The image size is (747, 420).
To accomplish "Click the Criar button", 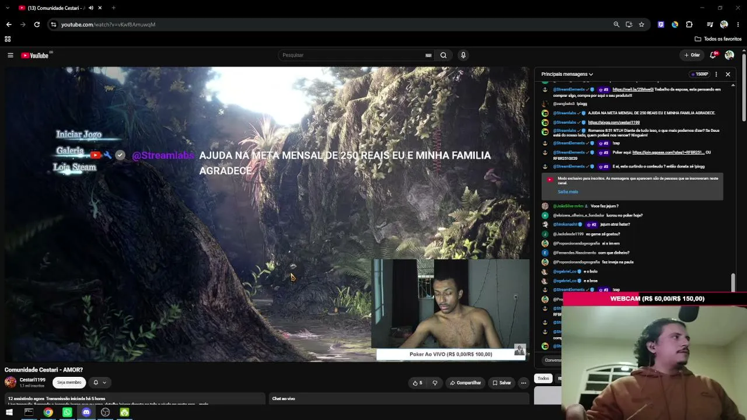I will tap(692, 55).
